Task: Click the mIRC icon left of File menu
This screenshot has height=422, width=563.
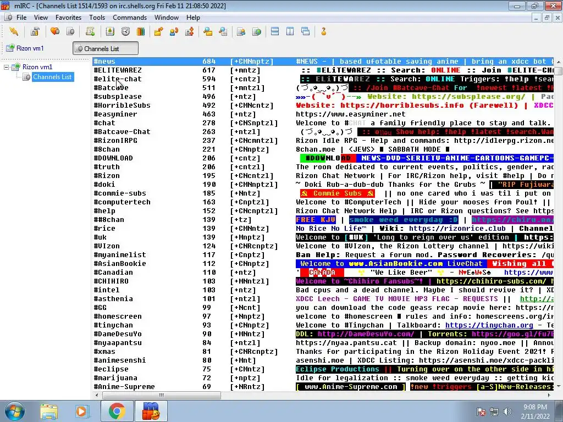Action: [8, 18]
